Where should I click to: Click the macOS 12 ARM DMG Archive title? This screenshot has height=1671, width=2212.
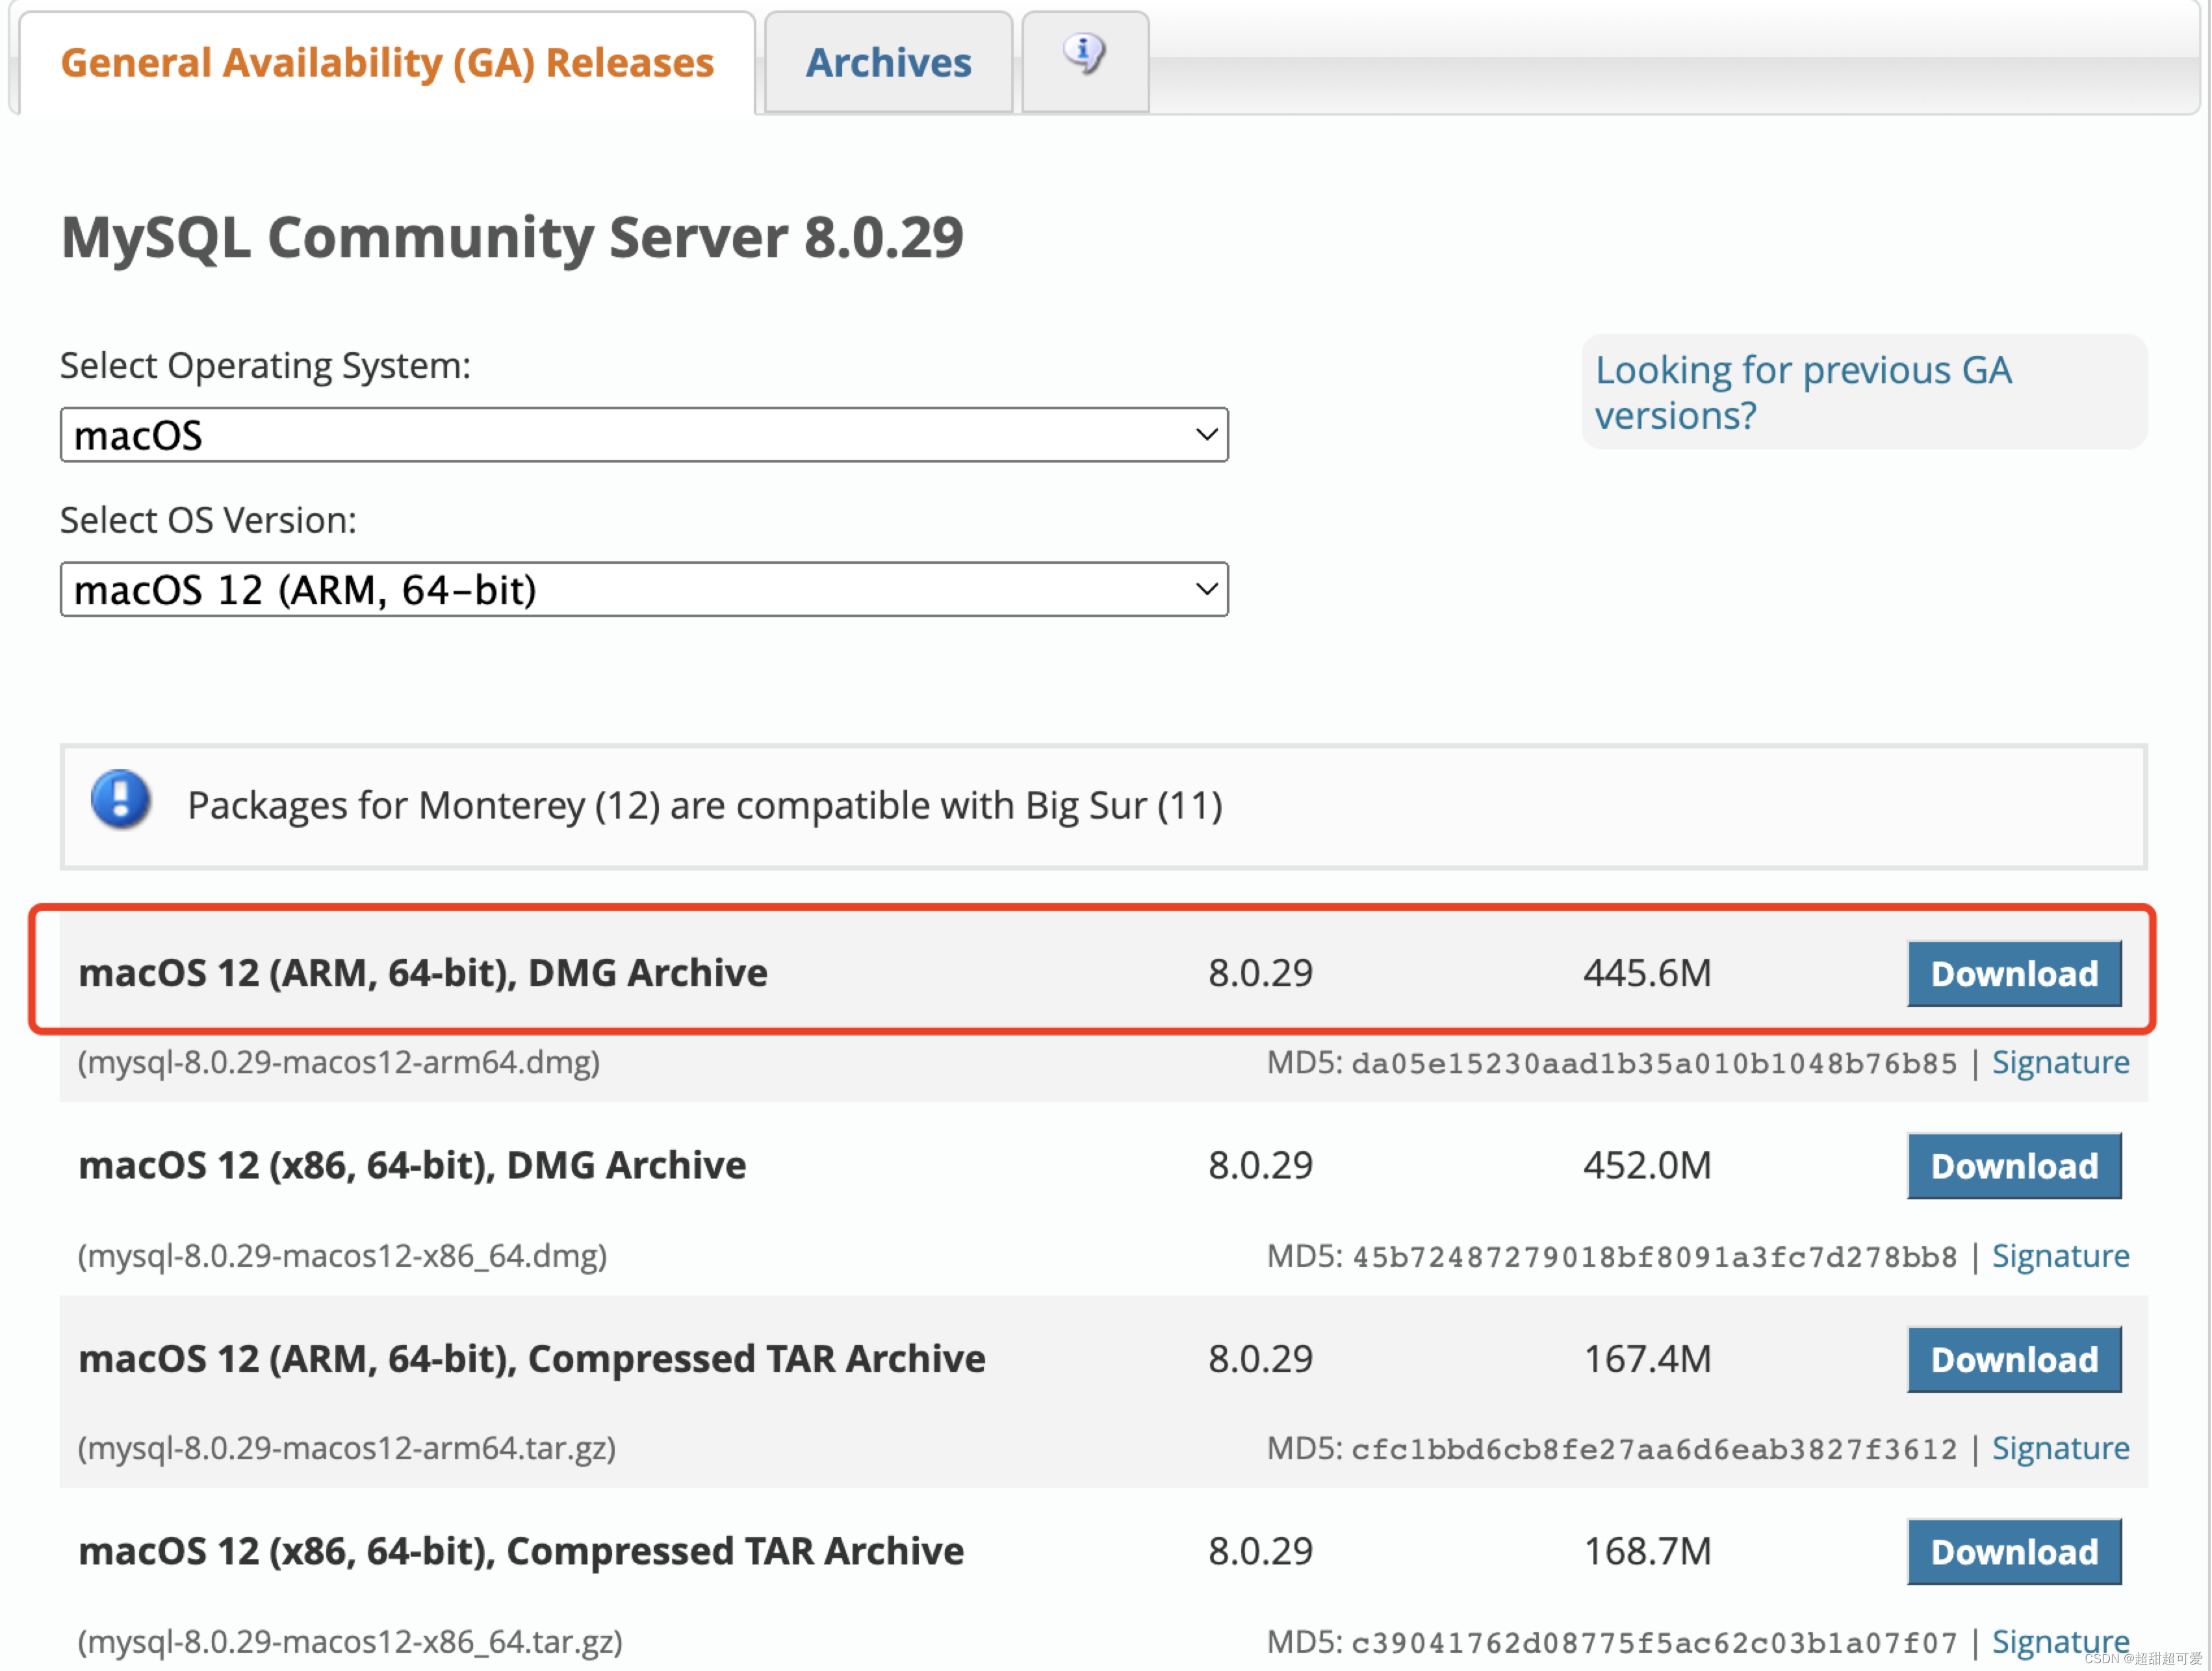[423, 973]
